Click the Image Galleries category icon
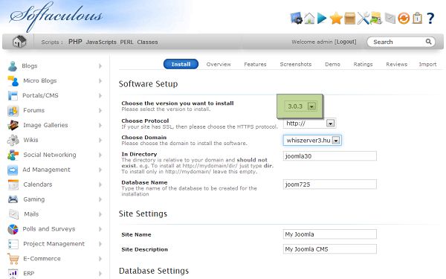This screenshot has height=279, width=446. 13,125
